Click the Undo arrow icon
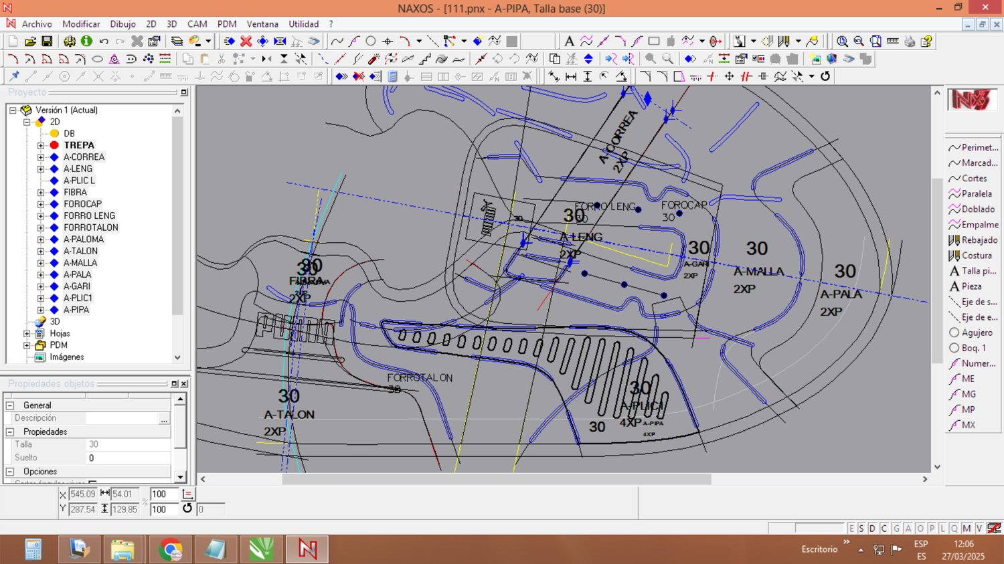 click(x=104, y=41)
